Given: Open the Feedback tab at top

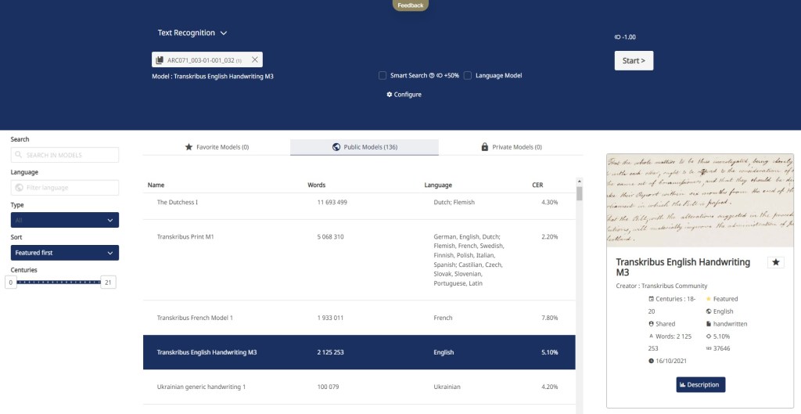Looking at the screenshot, I should pyautogui.click(x=410, y=5).
